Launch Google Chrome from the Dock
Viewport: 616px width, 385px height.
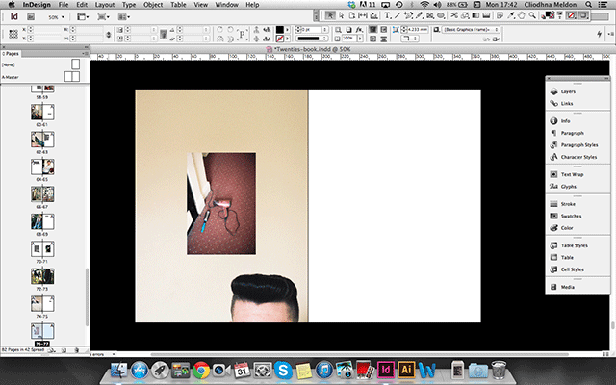pos(201,370)
